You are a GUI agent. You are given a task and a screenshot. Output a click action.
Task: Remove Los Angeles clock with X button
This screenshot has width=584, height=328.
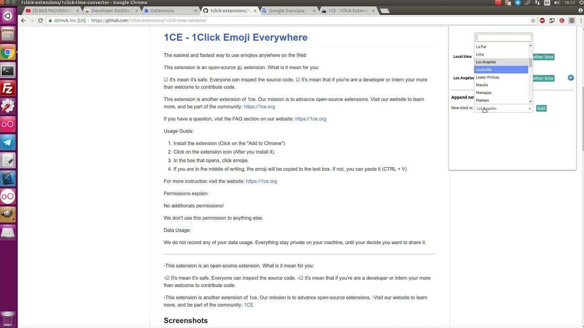click(x=570, y=78)
